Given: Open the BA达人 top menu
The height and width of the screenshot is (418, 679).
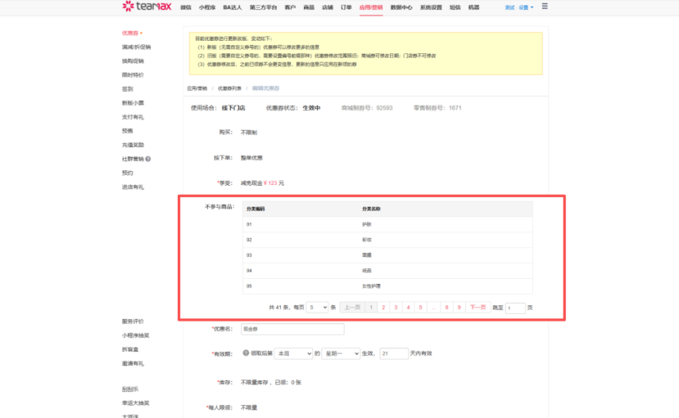Looking at the screenshot, I should (x=233, y=7).
